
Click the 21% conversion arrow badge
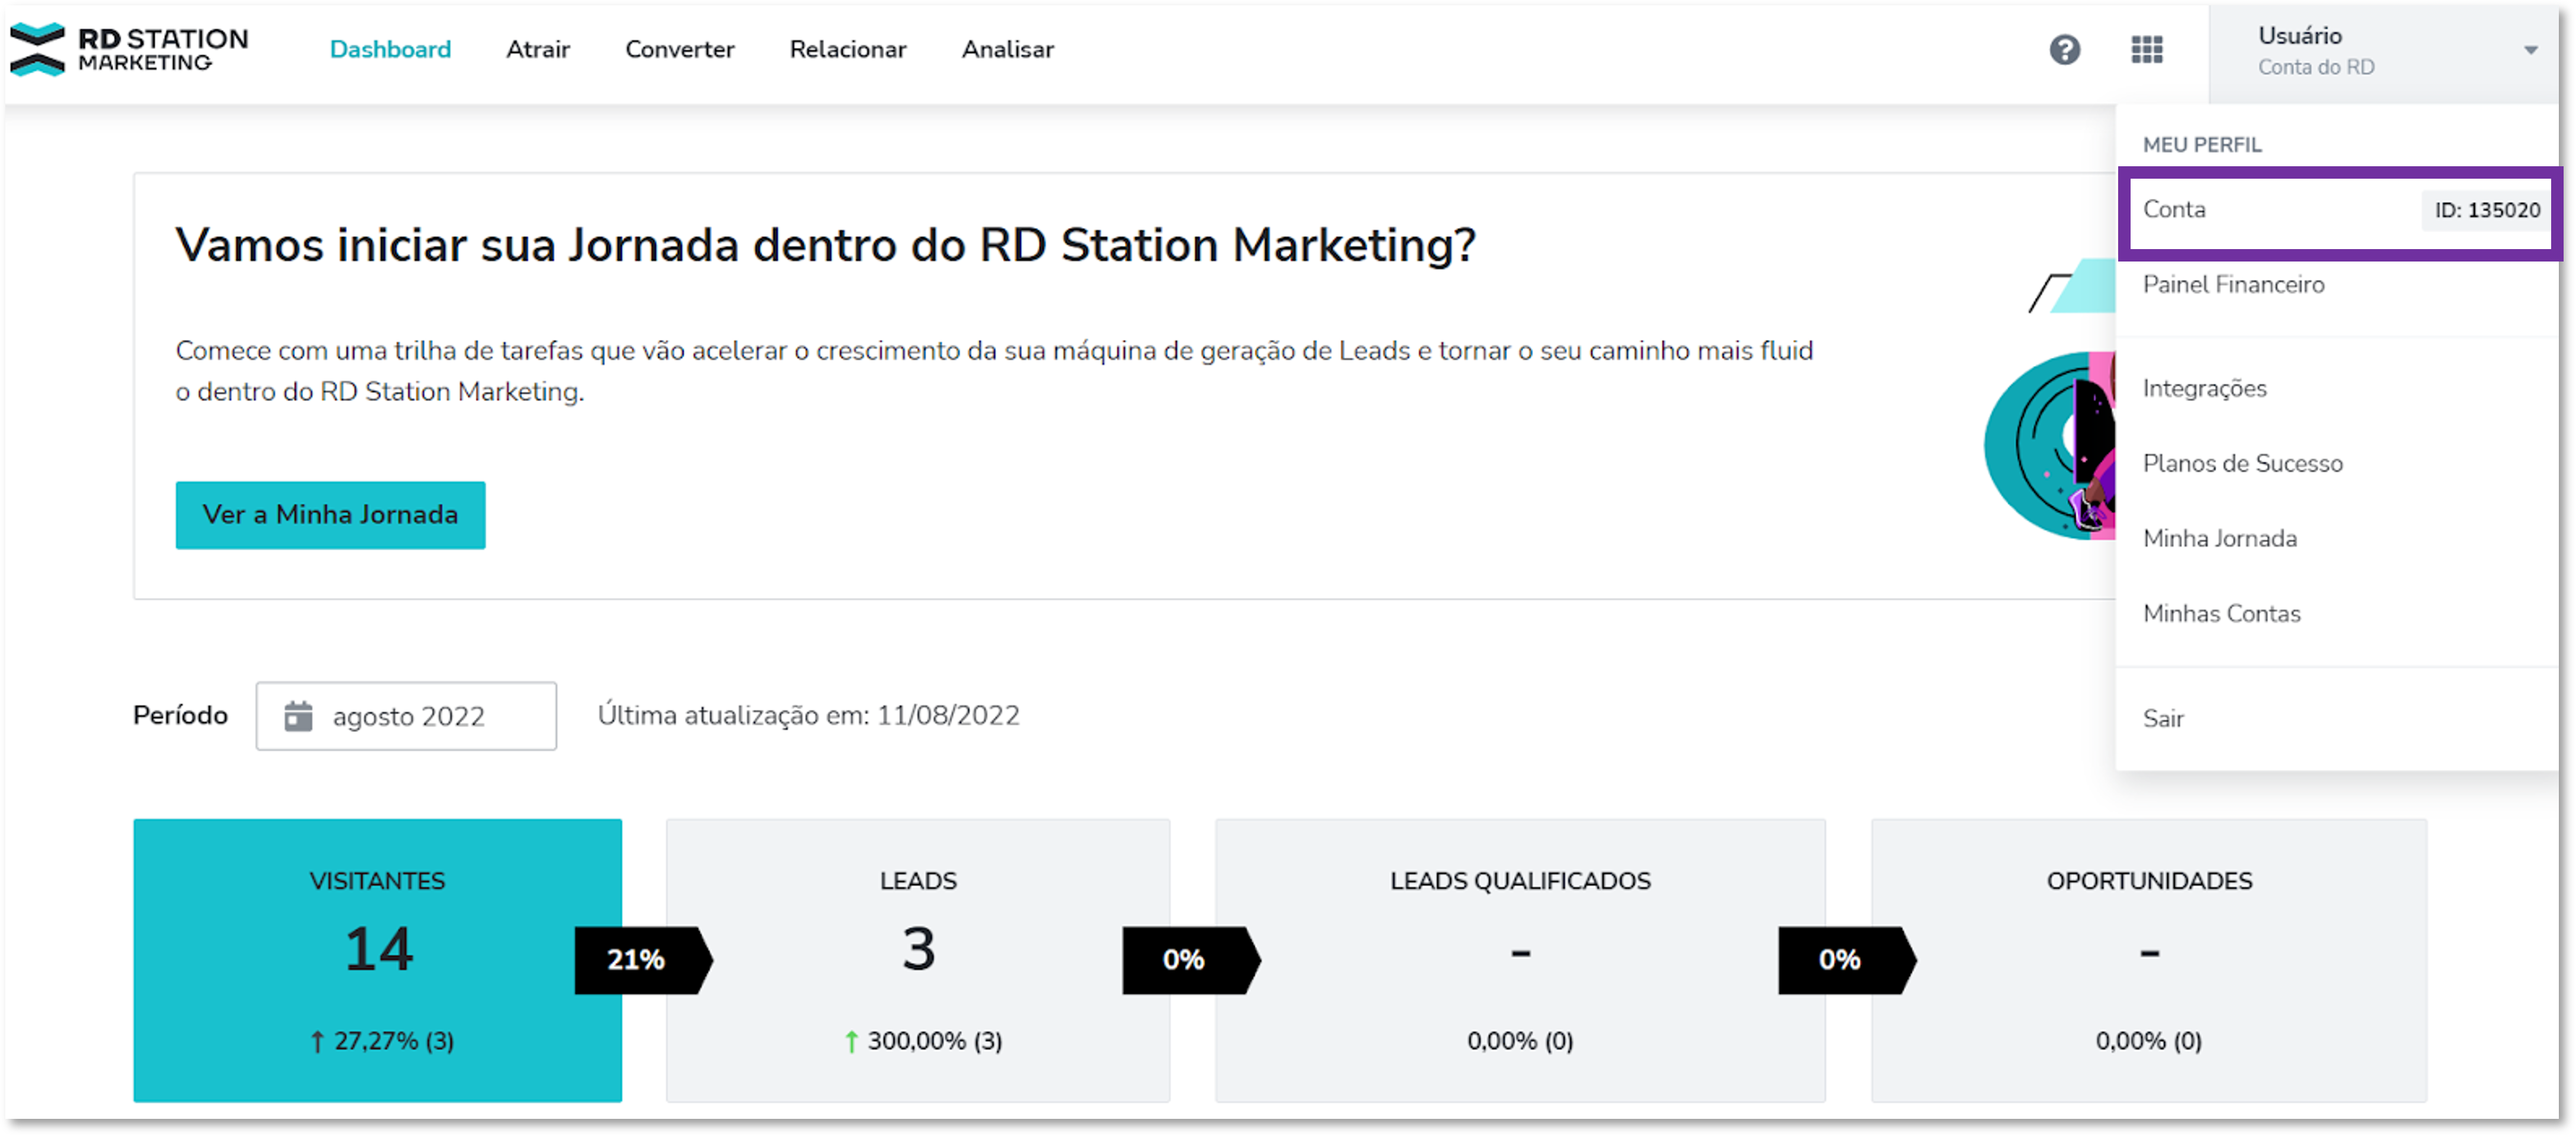click(x=643, y=960)
